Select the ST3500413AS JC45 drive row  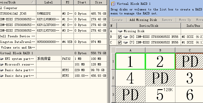click(54, 14)
